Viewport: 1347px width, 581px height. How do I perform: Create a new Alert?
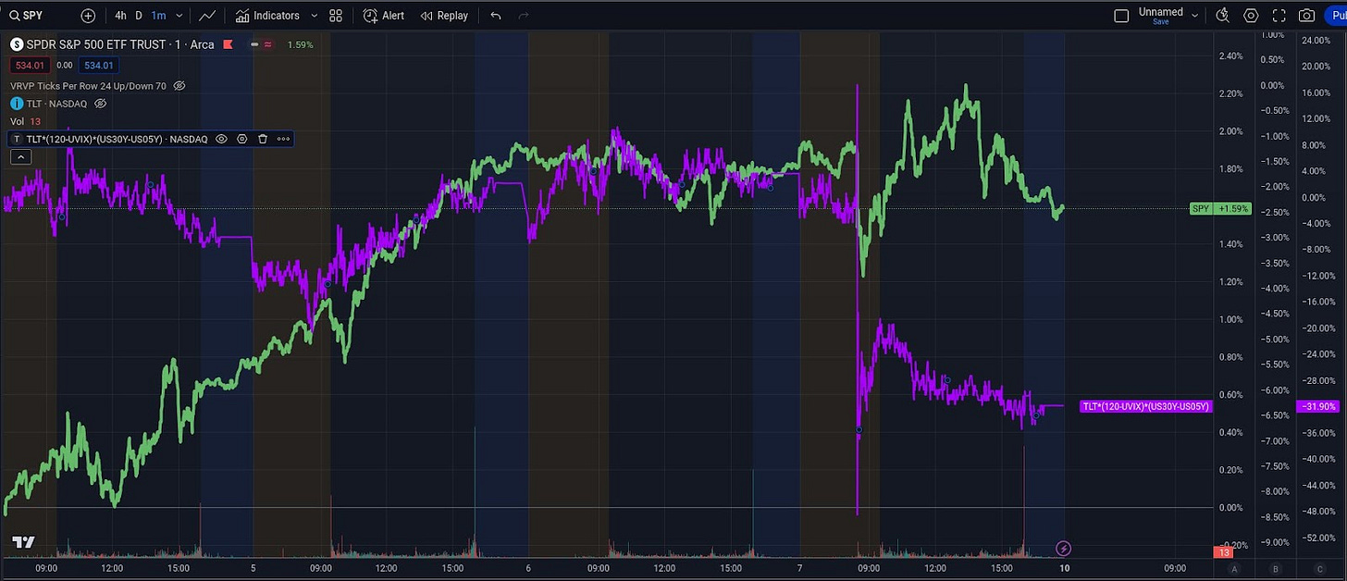point(383,16)
